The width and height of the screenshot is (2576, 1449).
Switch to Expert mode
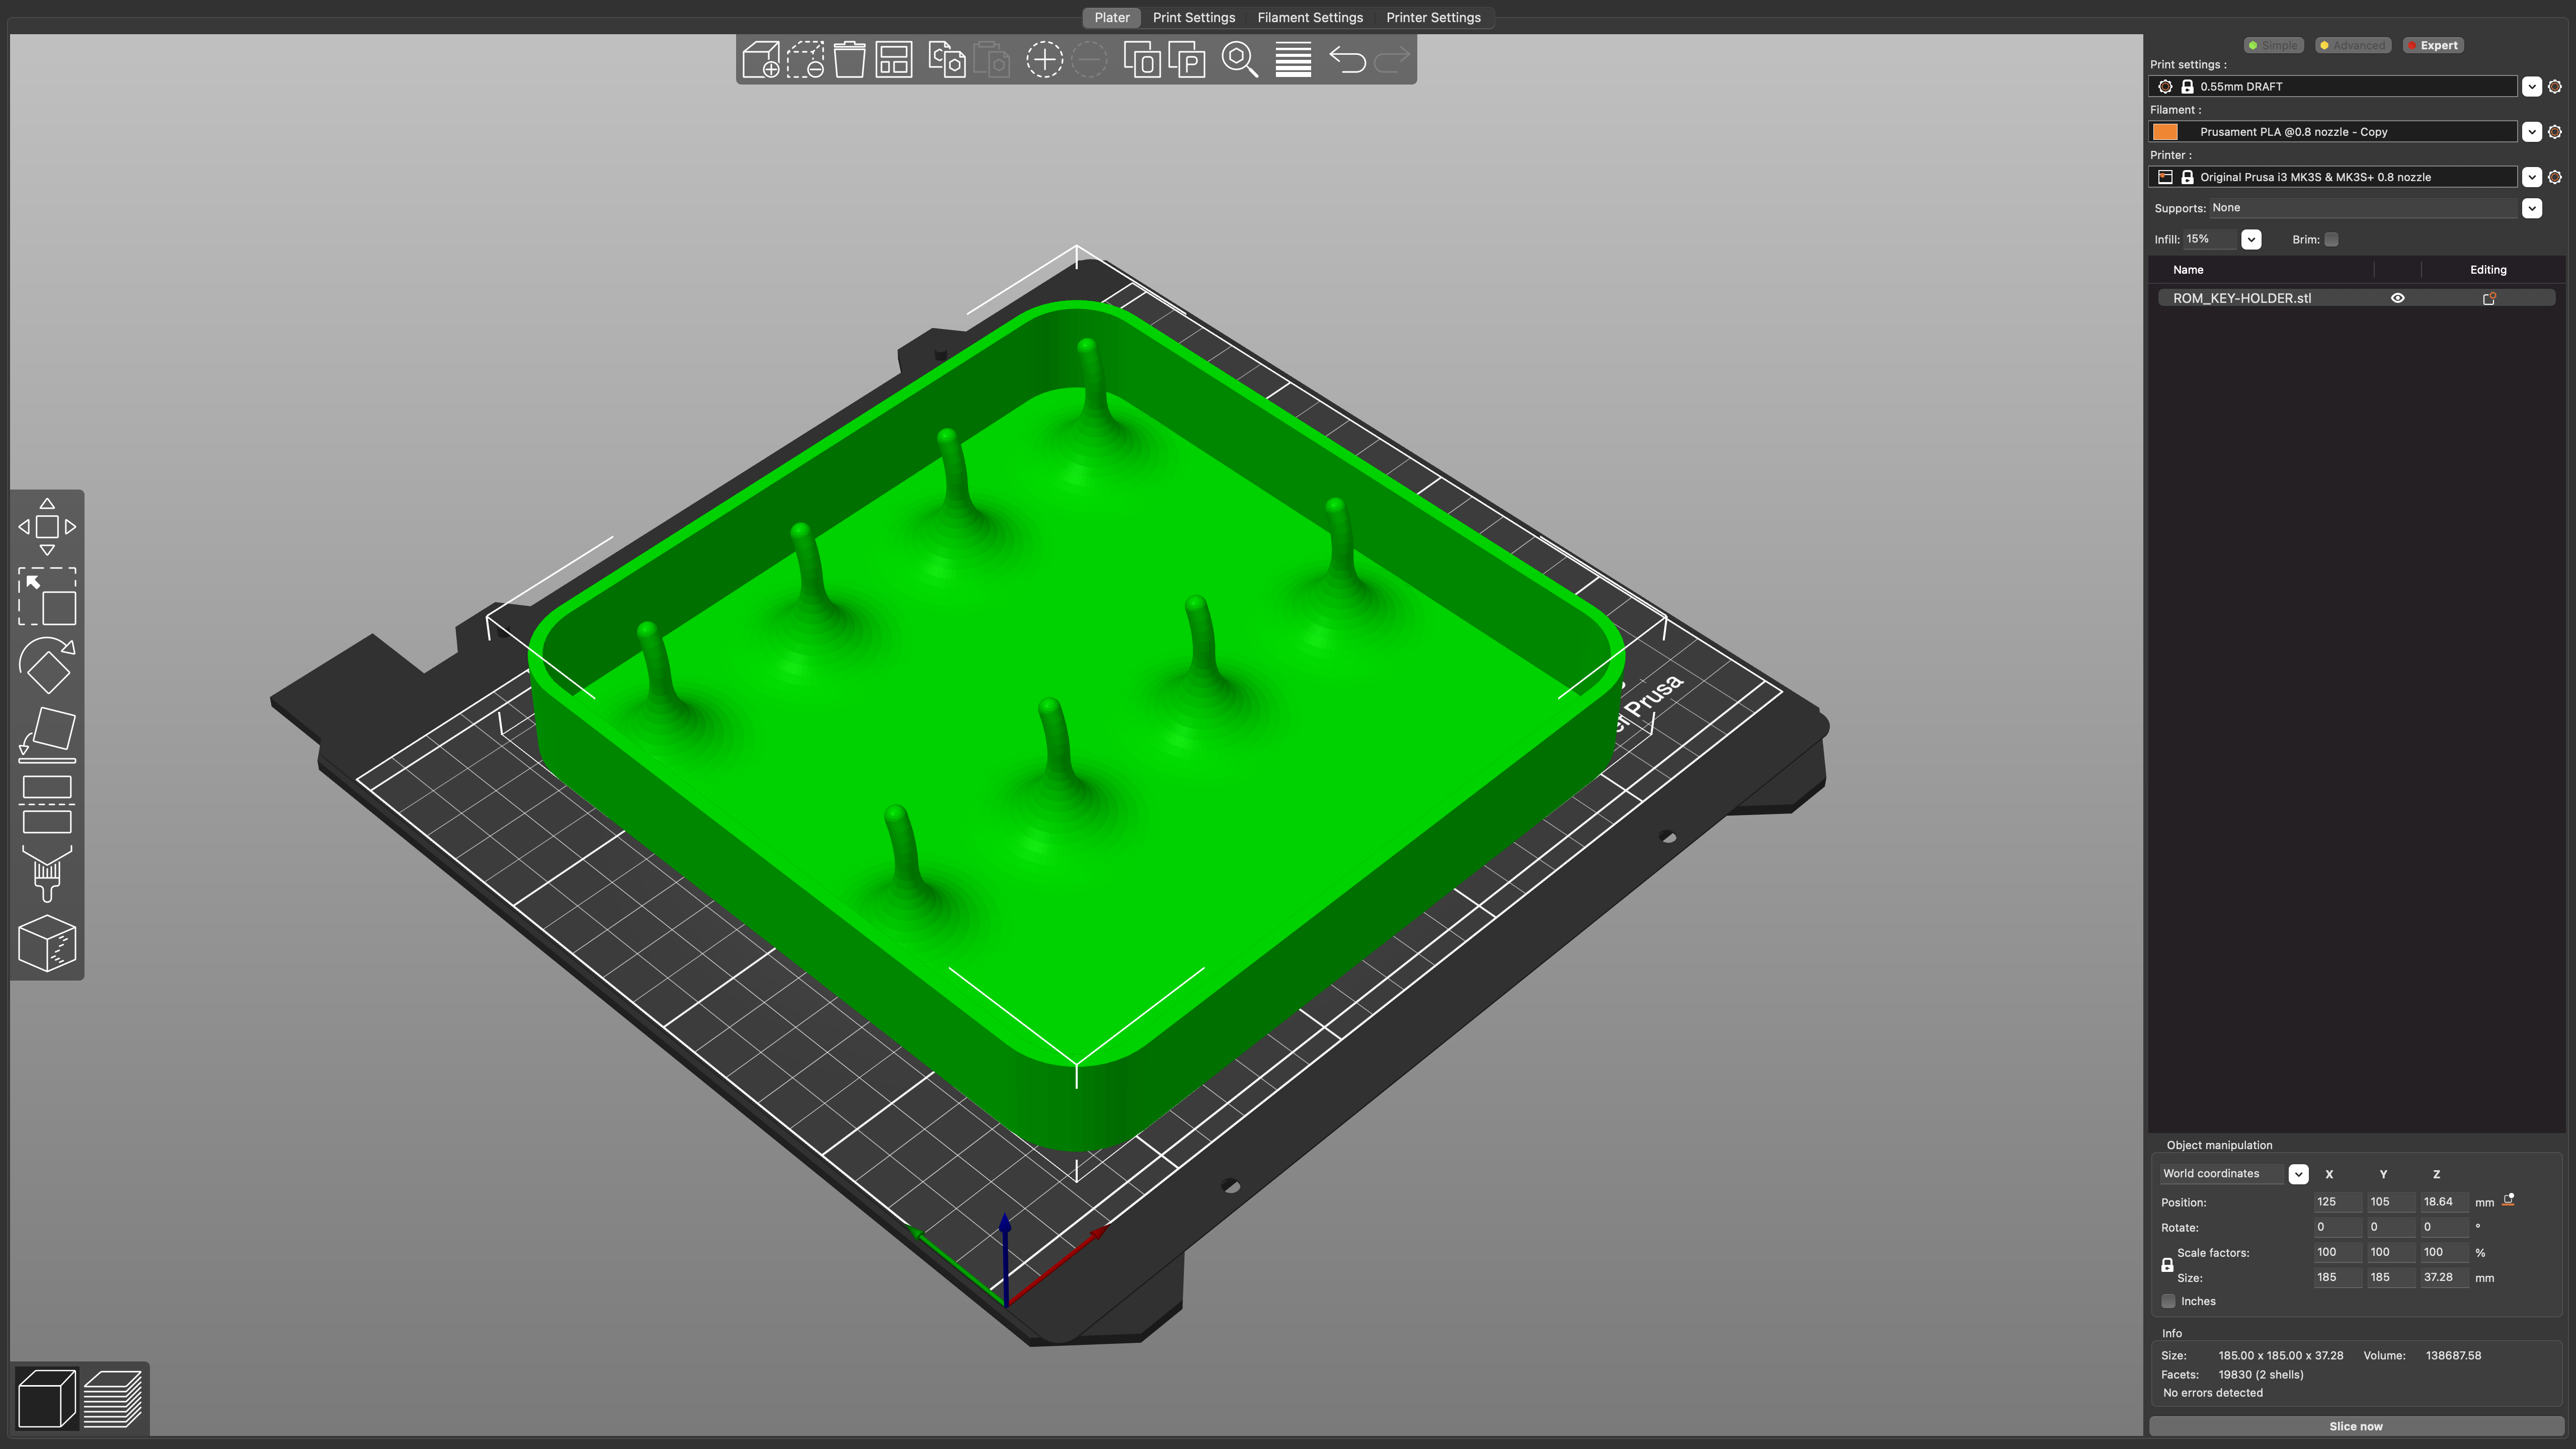click(x=2433, y=45)
